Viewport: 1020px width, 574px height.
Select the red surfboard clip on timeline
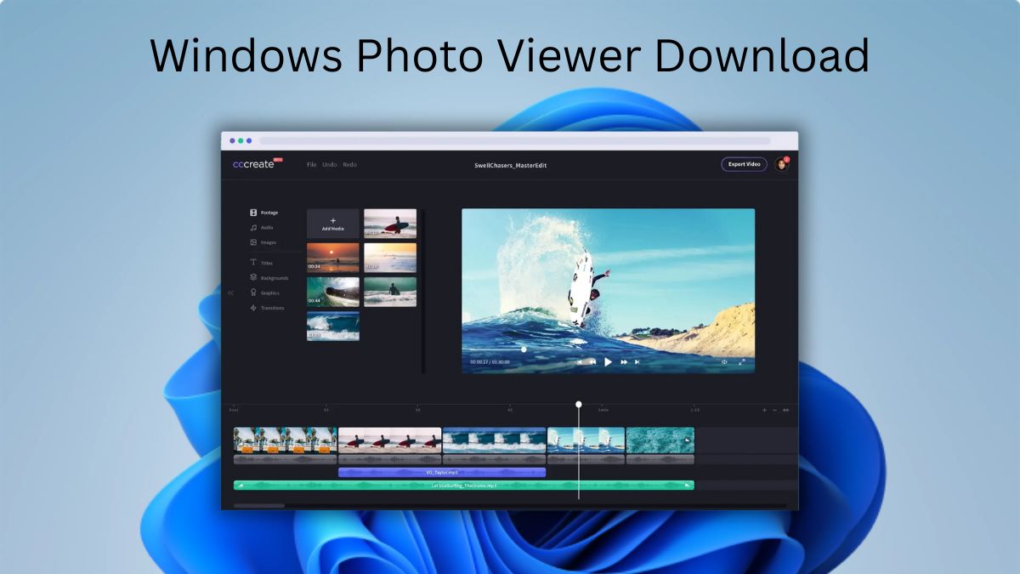pos(390,440)
